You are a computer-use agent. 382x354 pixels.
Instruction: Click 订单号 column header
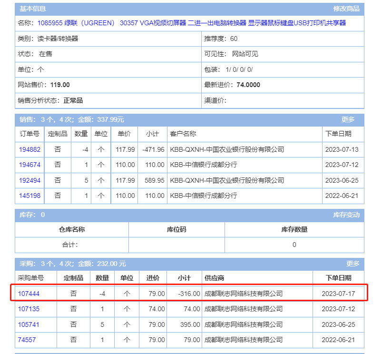point(29,134)
